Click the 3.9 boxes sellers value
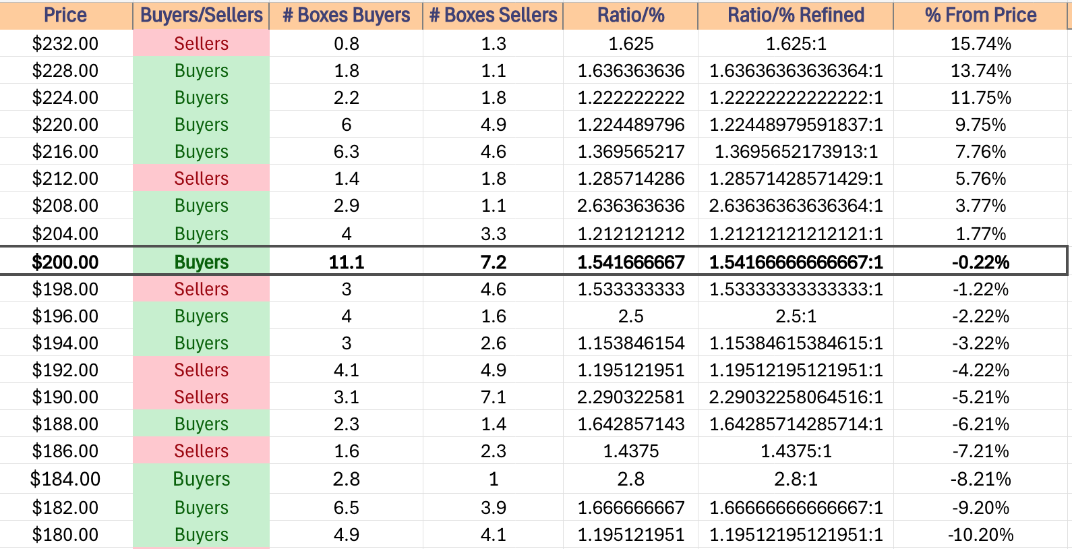Image resolution: width=1072 pixels, height=549 pixels. point(493,507)
